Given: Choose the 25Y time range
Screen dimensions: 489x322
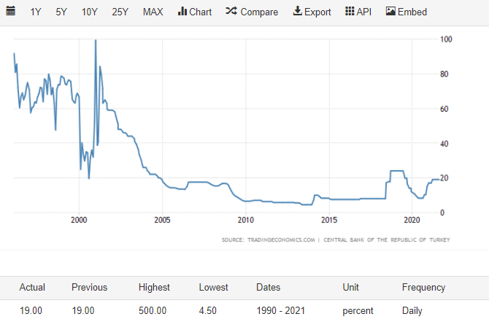Looking at the screenshot, I should [x=120, y=12].
